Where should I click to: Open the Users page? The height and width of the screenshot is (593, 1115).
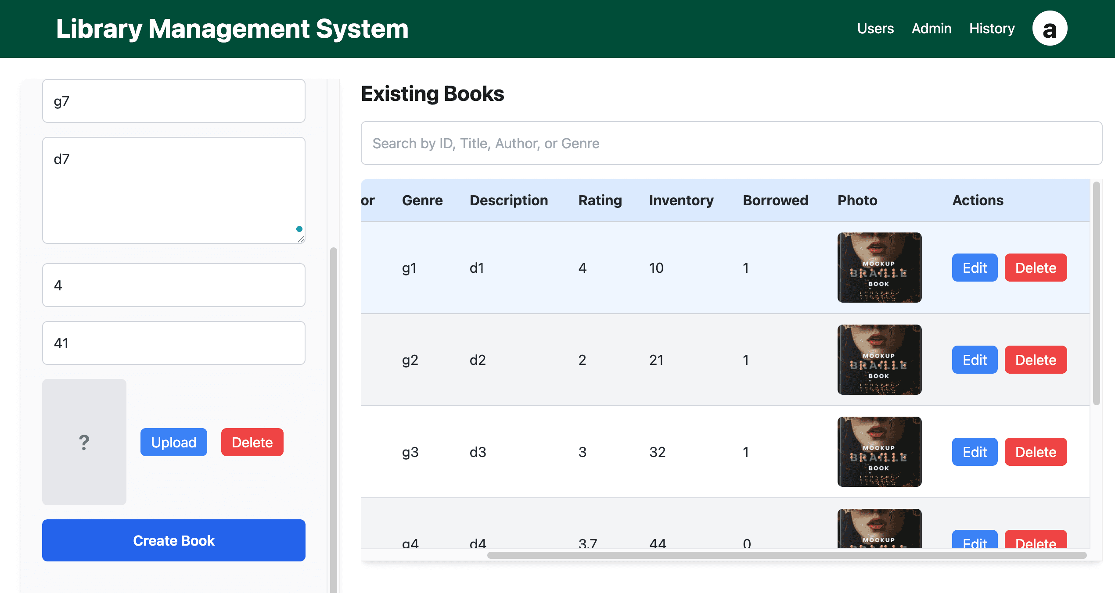(875, 28)
